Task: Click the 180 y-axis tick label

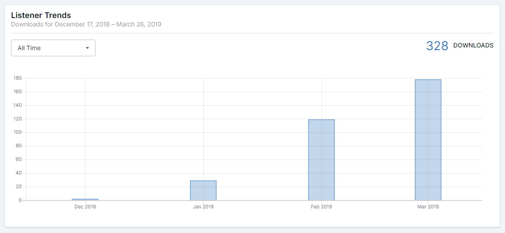Action: click(18, 78)
